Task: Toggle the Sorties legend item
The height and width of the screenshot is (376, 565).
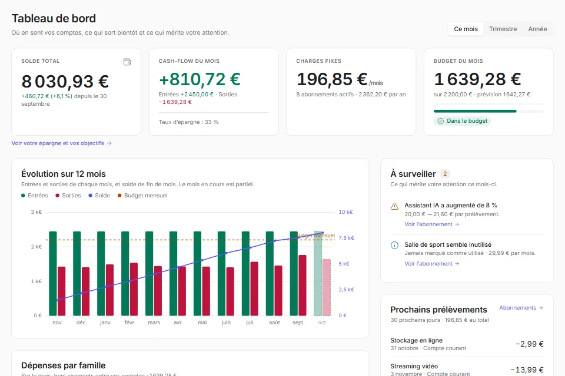Action: [68, 196]
